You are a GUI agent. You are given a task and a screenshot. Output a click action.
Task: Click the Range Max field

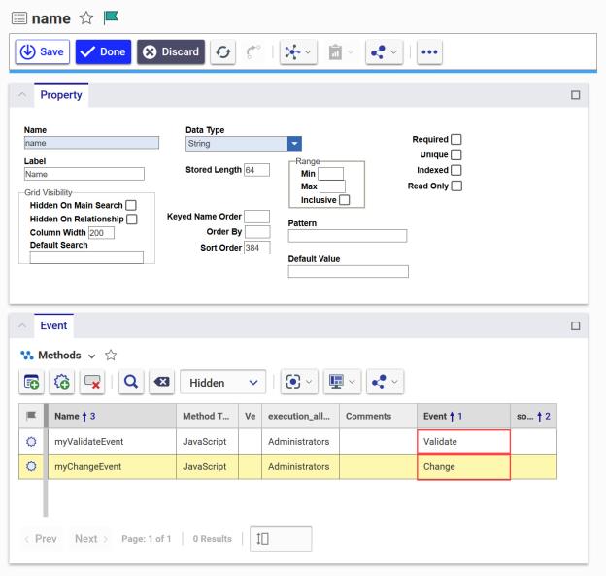pyautogui.click(x=332, y=186)
